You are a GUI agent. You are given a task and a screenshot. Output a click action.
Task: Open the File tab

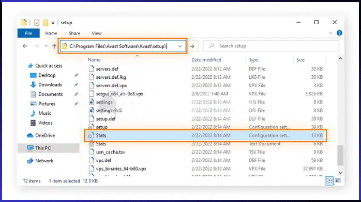[28, 33]
